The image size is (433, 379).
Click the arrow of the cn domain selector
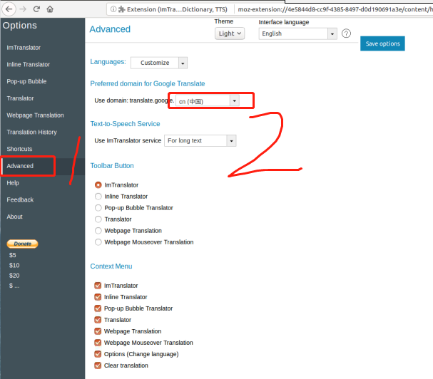coord(235,101)
